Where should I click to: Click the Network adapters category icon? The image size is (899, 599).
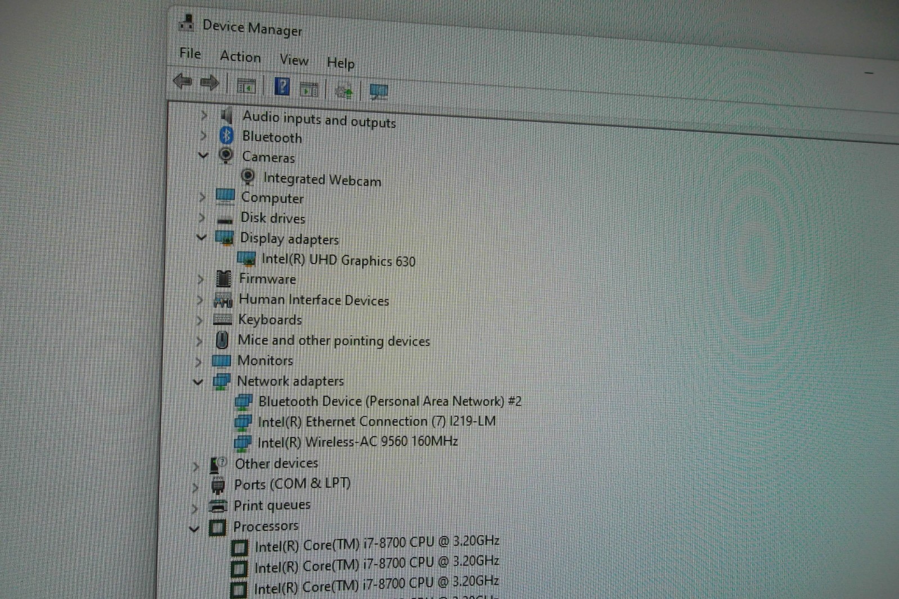coord(221,382)
